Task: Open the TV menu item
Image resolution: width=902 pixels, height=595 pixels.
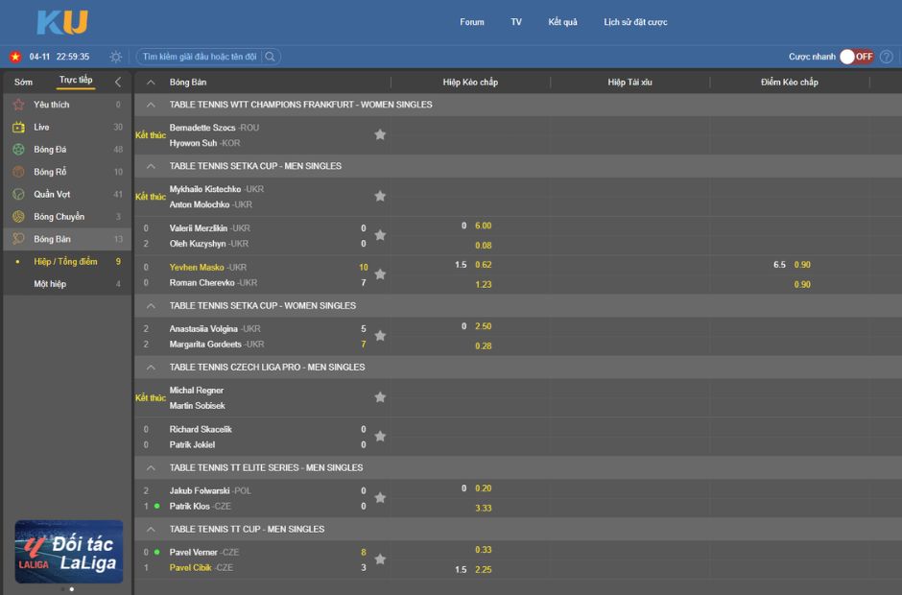Action: pos(516,22)
